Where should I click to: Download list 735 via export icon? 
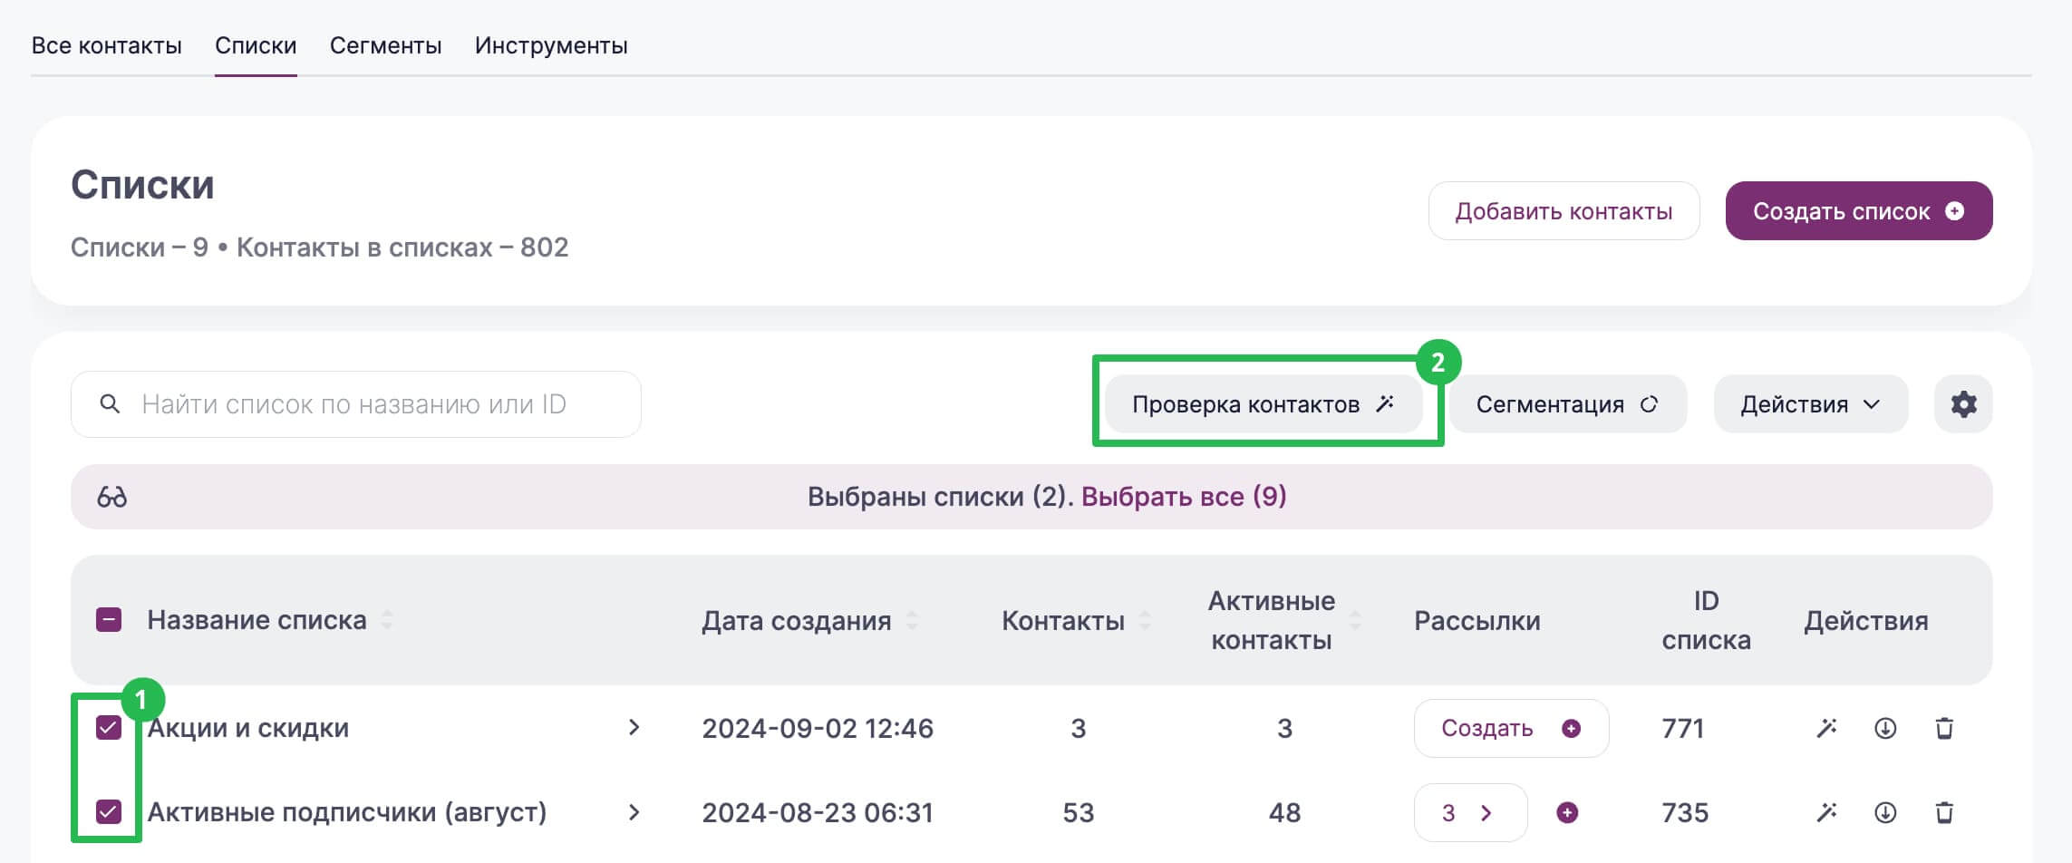tap(1885, 812)
